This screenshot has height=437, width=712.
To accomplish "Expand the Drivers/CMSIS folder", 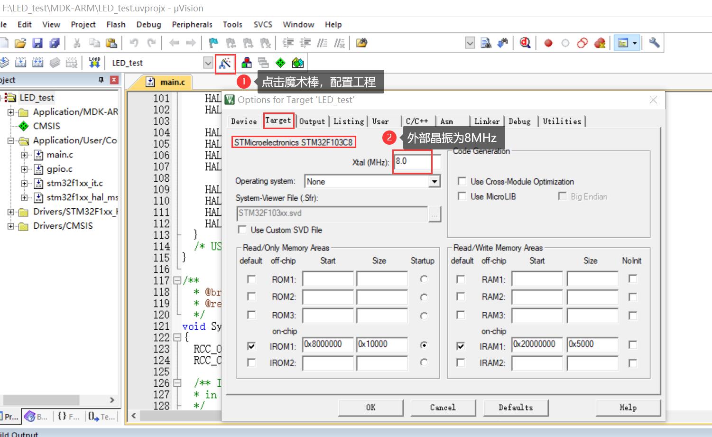I will click(x=11, y=226).
